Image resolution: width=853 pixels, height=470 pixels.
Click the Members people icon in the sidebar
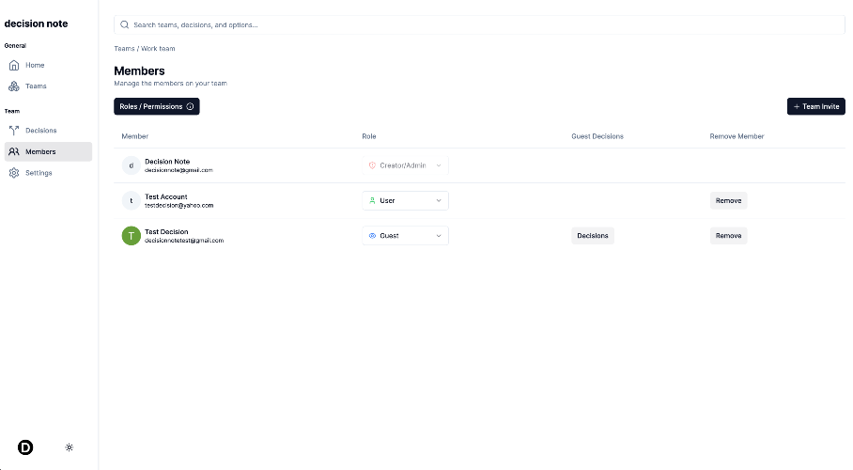point(14,151)
